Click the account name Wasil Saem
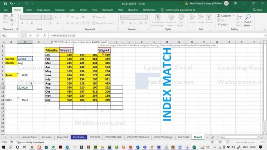This screenshot has height=150, width=267. 206,3
